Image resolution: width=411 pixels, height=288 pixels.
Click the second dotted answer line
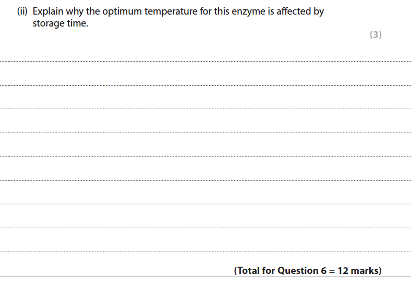click(205, 85)
